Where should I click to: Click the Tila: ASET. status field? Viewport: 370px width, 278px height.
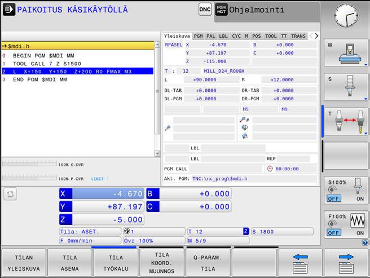(90, 232)
